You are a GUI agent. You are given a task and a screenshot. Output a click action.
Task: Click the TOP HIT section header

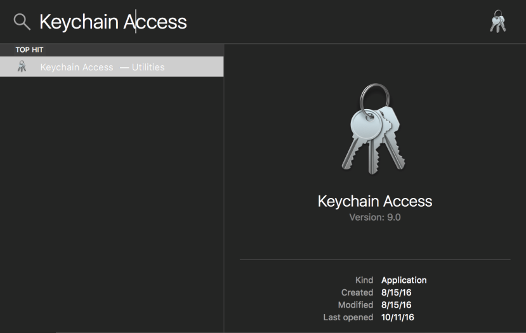[30, 49]
